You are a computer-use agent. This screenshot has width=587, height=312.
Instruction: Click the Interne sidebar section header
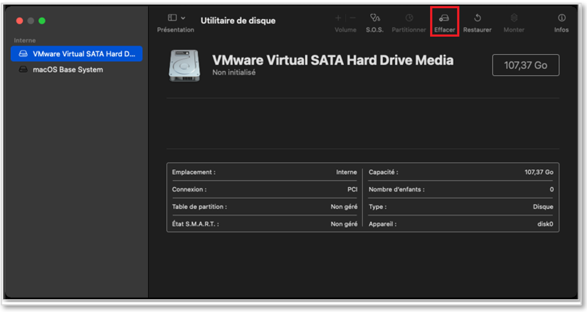(x=25, y=40)
